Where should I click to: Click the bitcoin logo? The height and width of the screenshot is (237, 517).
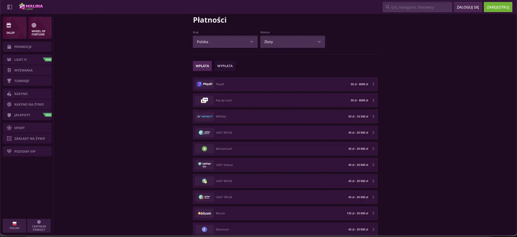tap(204, 213)
